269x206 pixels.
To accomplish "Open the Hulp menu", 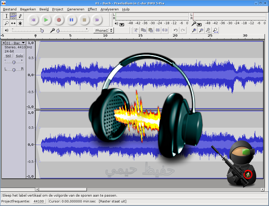I will coord(126,9).
